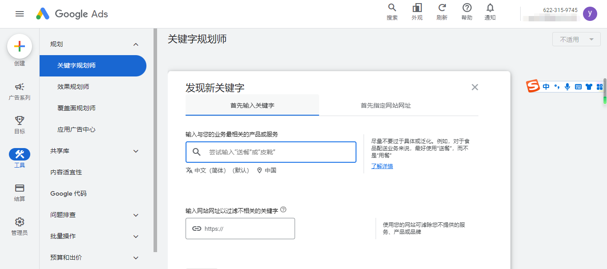The width and height of the screenshot is (607, 269).
Task: Expand the 共享库 section
Action: click(136, 151)
